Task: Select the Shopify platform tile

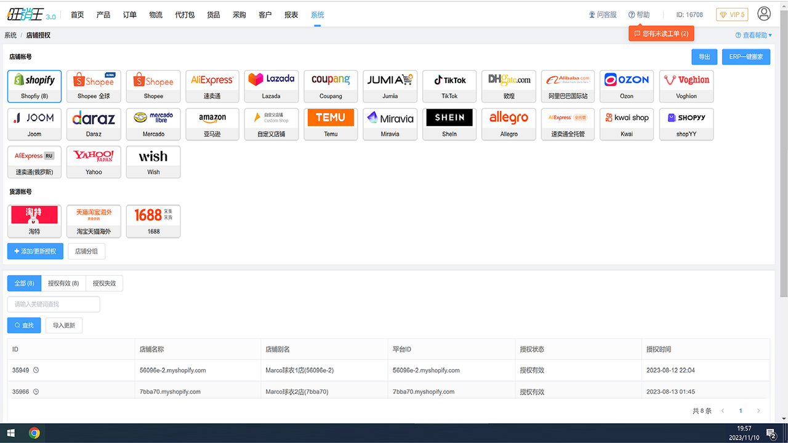Action: [34, 86]
